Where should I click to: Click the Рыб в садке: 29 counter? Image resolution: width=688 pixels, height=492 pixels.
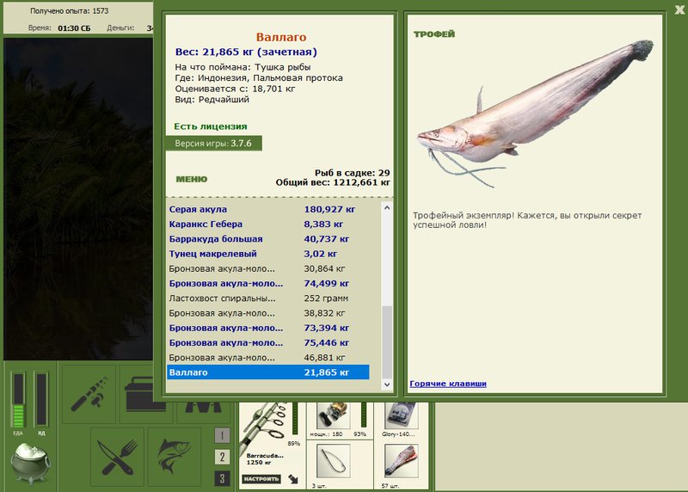(x=352, y=173)
